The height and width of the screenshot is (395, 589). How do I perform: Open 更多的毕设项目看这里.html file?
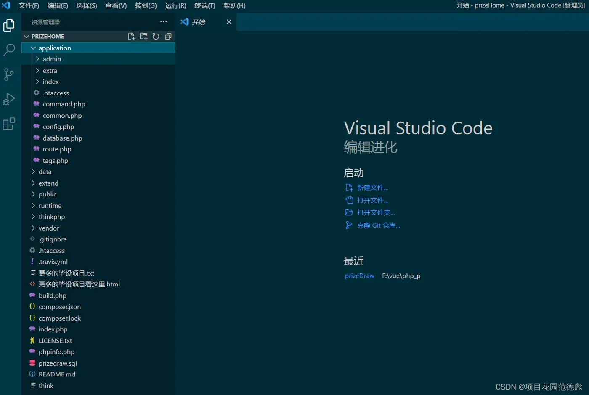pos(98,284)
